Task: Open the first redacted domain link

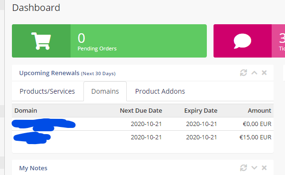Action: point(43,125)
